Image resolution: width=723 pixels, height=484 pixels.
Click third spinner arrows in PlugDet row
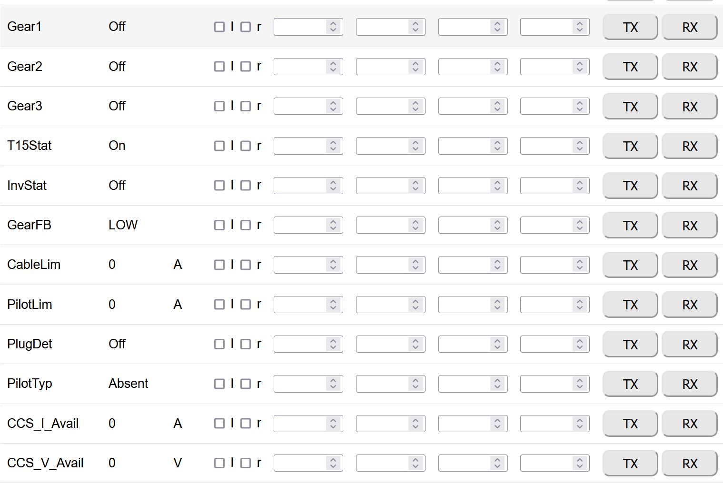pos(497,344)
